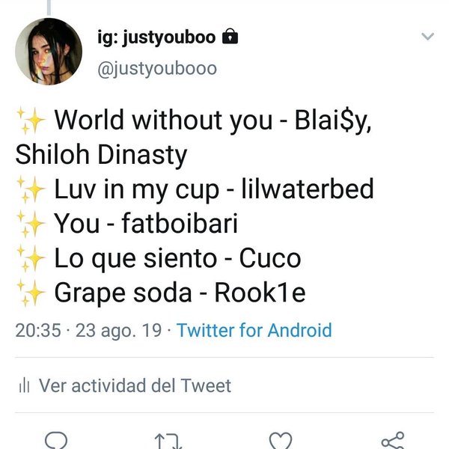Click the reply speech bubble icon
The image size is (449, 449).
click(56, 440)
